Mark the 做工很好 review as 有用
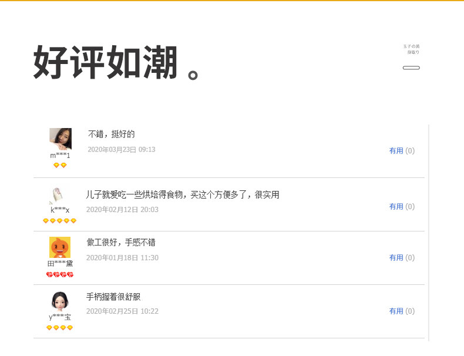 (402, 258)
